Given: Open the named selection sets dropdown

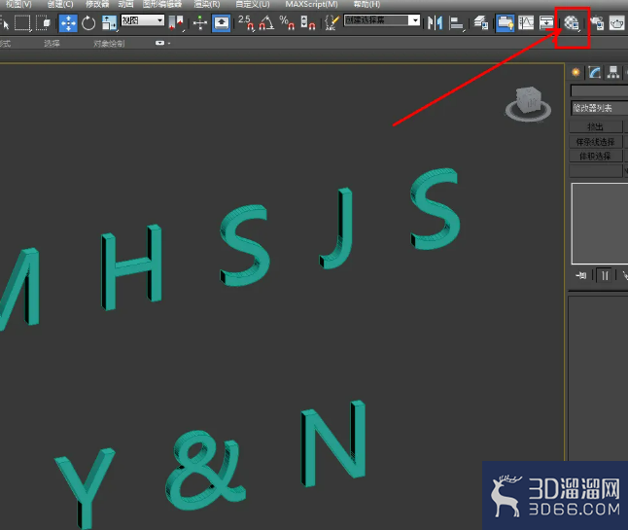Looking at the screenshot, I should point(415,20).
